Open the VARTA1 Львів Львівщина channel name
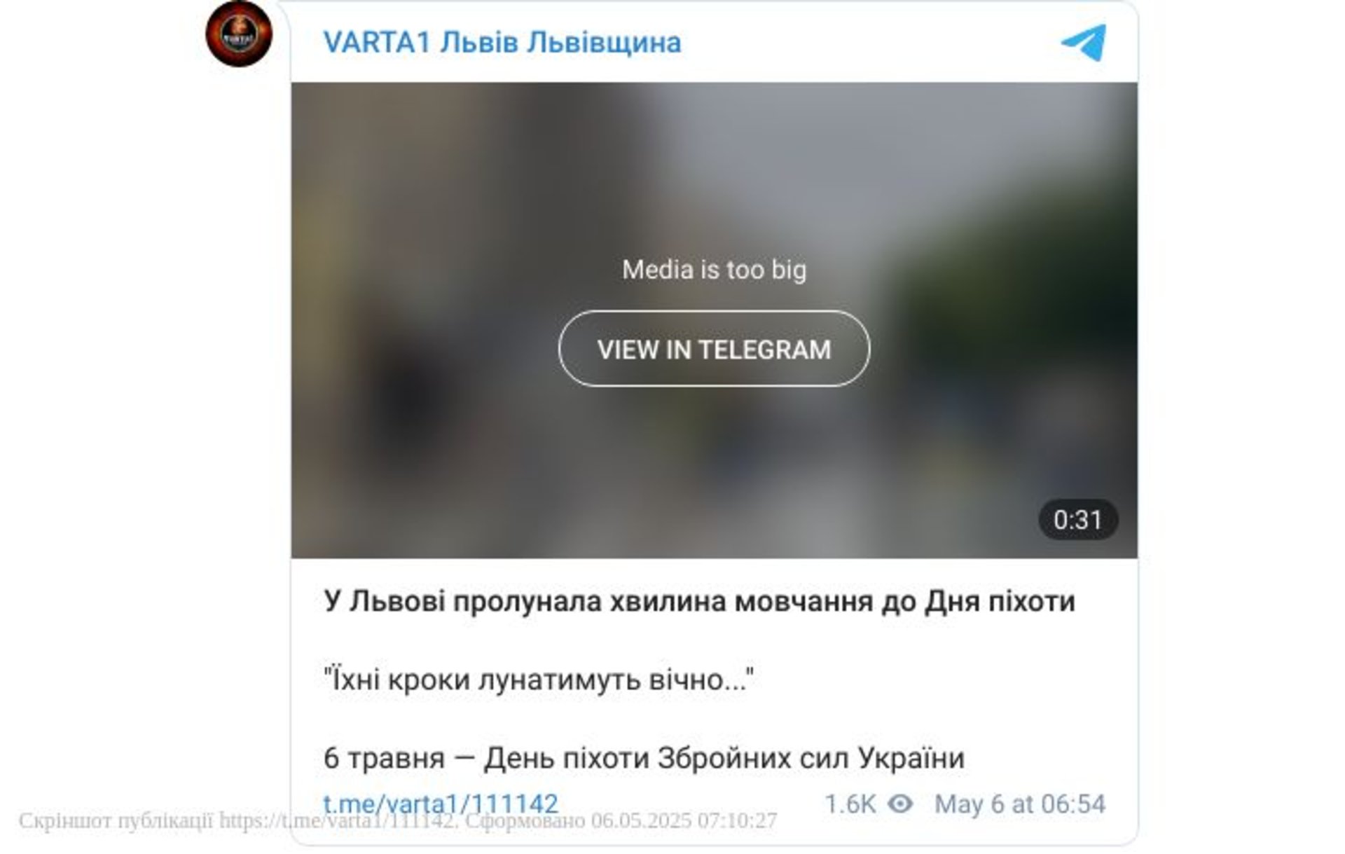Viewport: 1345px width, 854px height. [502, 42]
